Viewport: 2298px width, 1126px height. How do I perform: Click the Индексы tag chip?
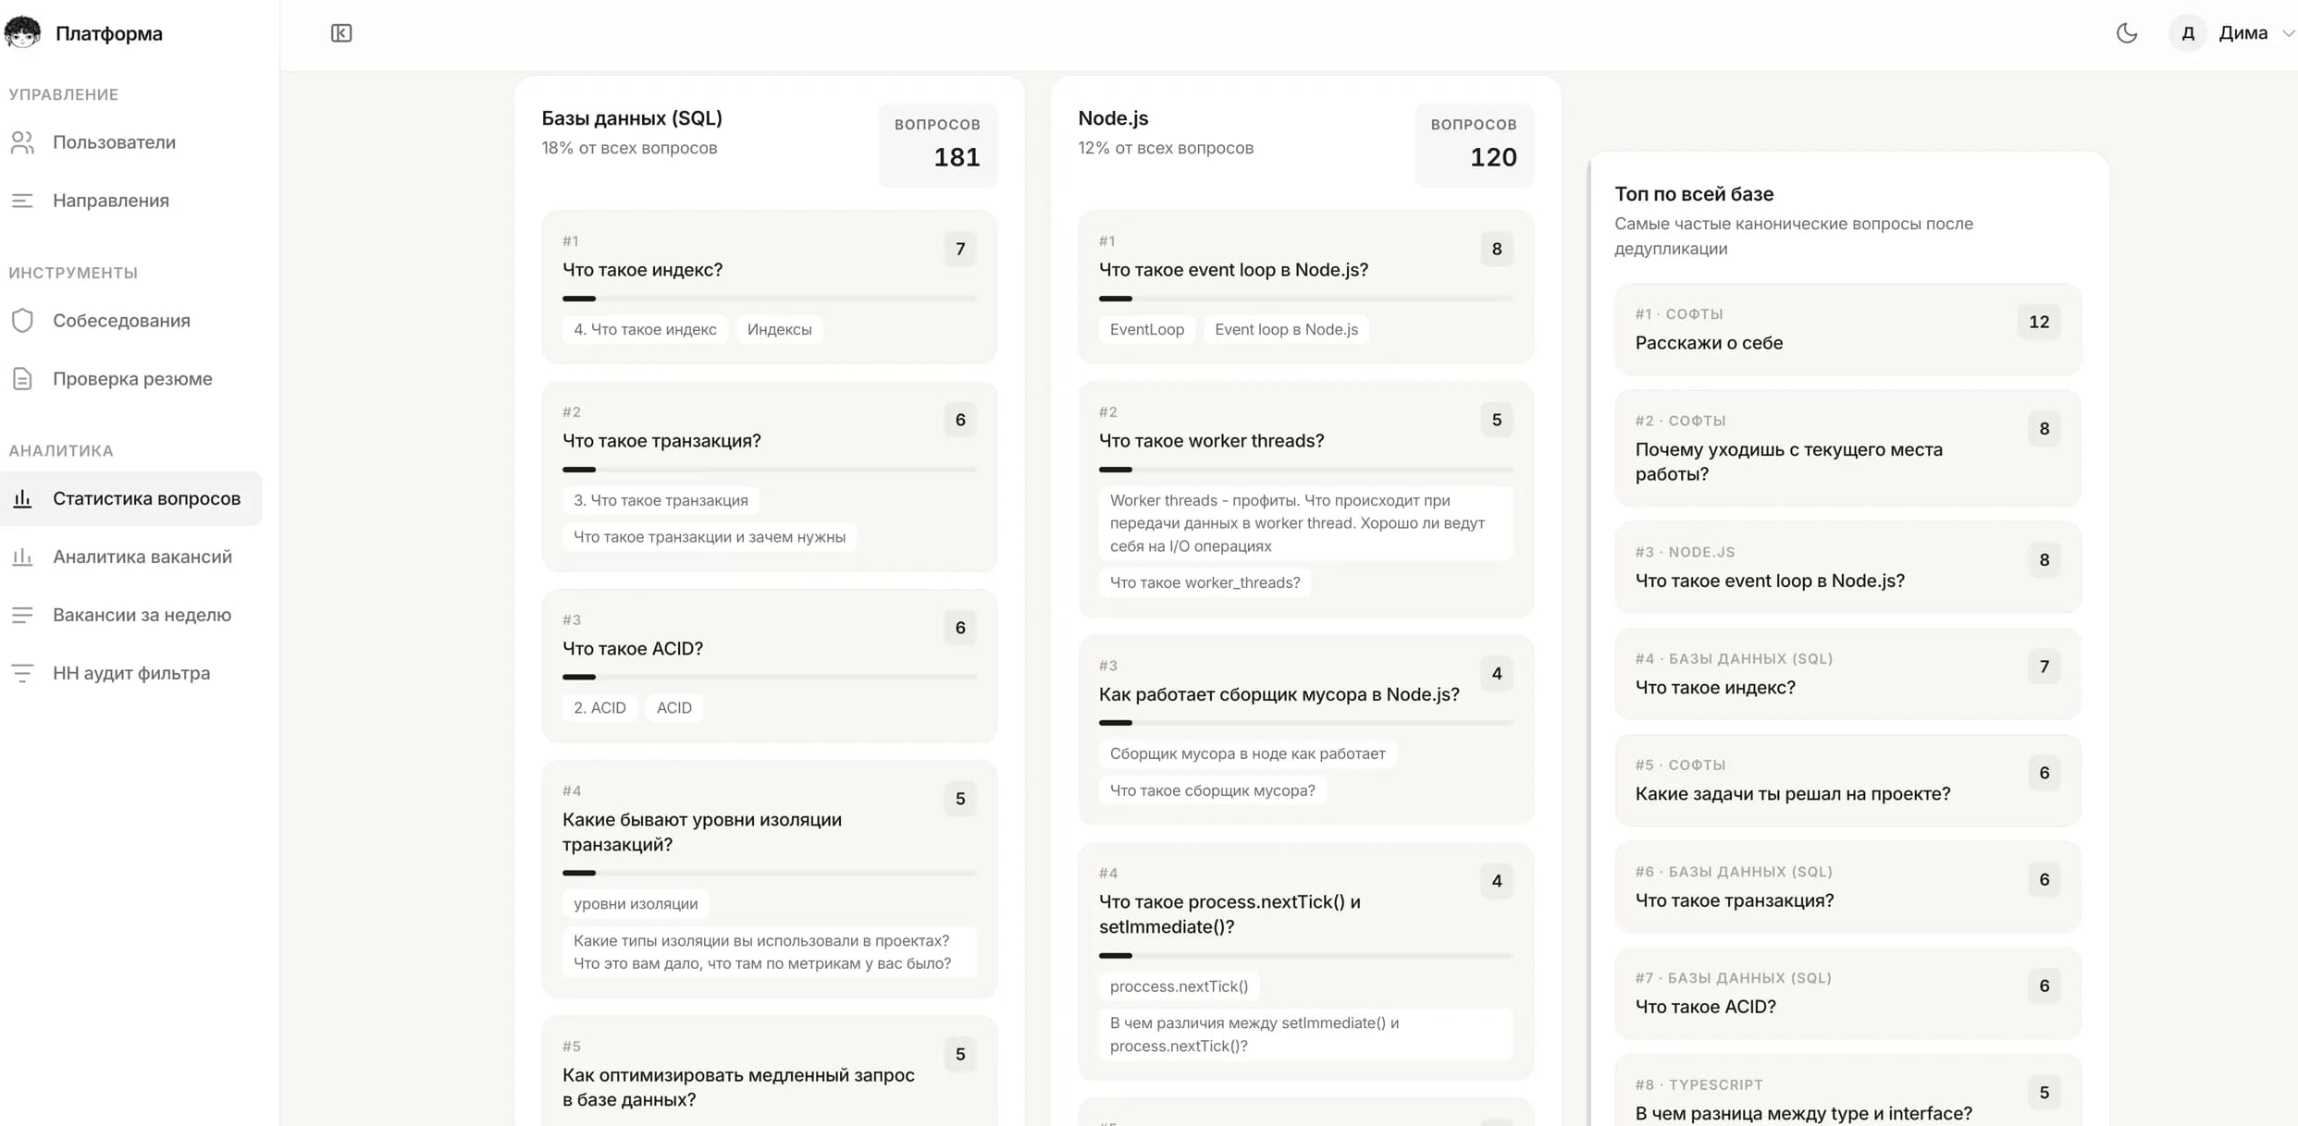pyautogui.click(x=779, y=329)
